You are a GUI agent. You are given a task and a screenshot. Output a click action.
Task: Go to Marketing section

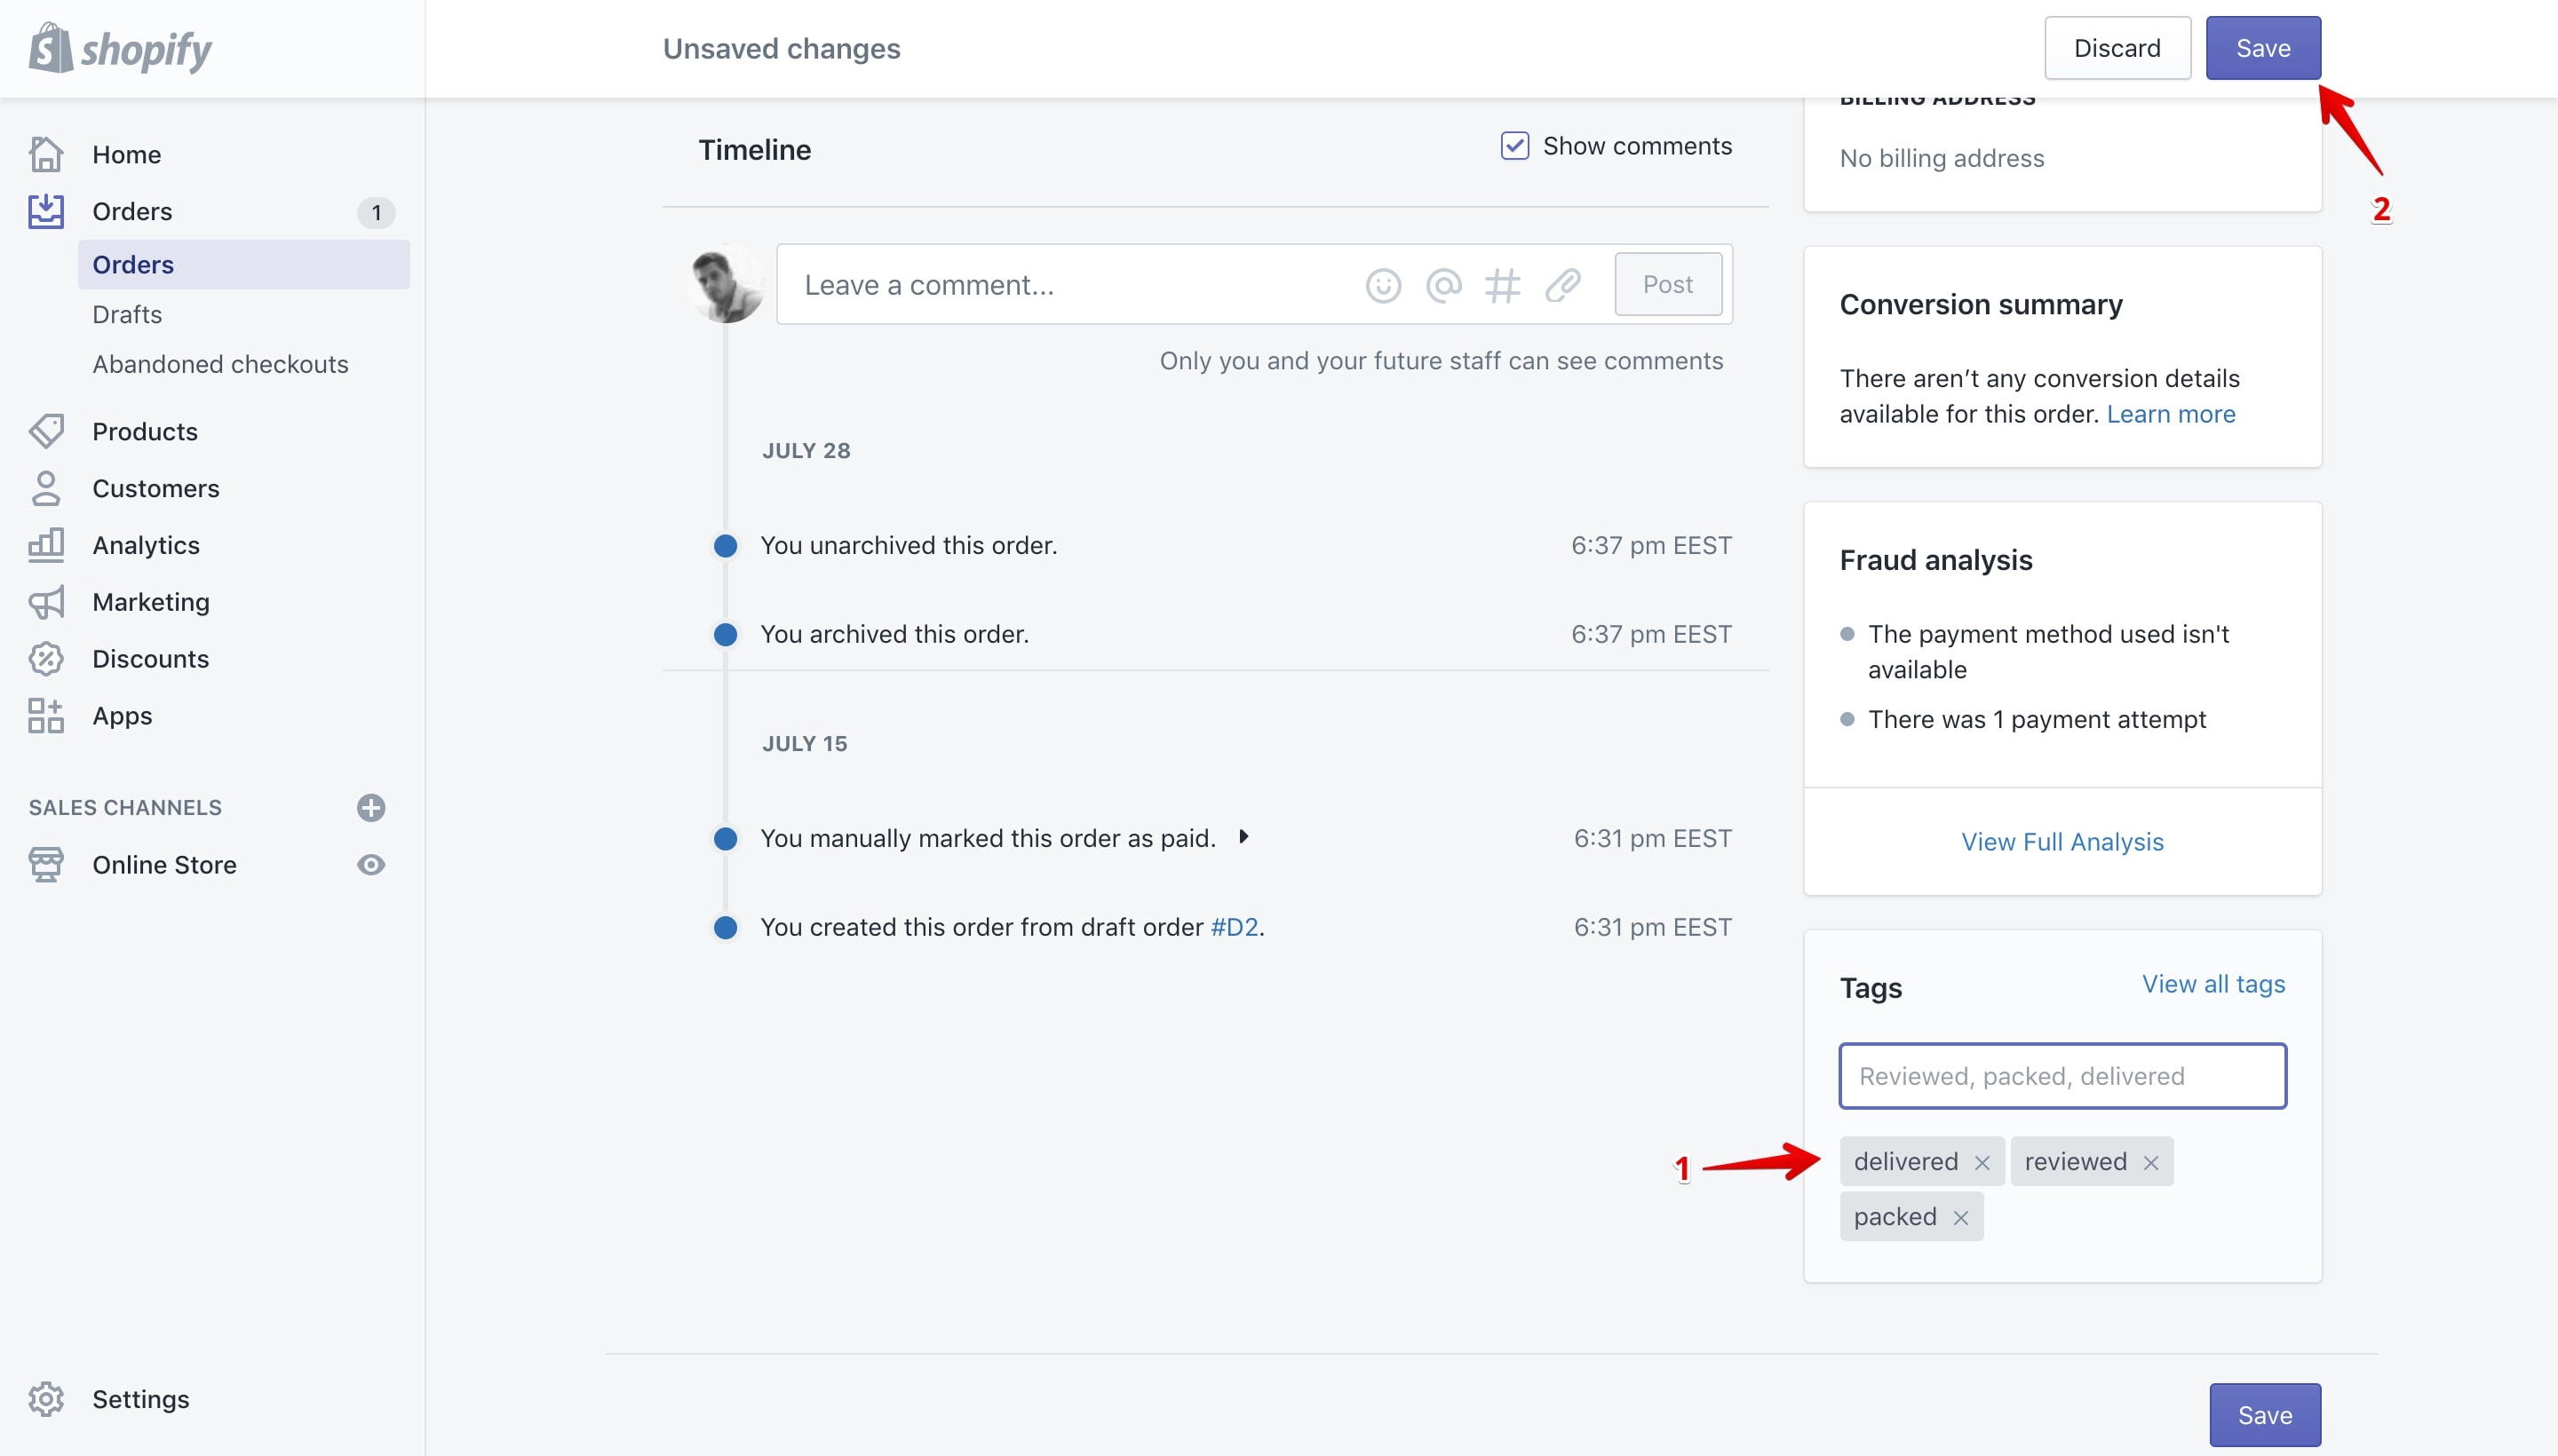coord(151,602)
